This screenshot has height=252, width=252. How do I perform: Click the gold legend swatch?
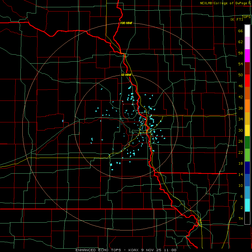coord(247,118)
